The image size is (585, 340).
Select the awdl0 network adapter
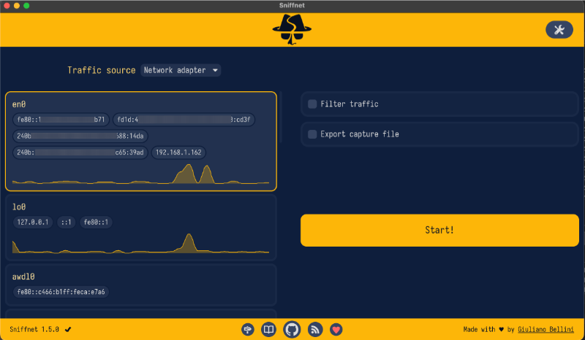pyautogui.click(x=141, y=285)
